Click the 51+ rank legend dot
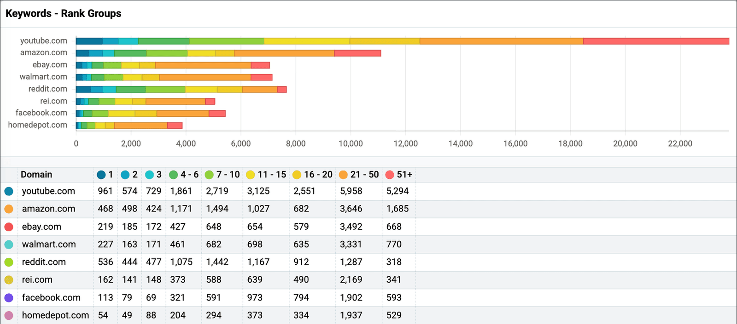Screen dimensions: 737x324 tap(390, 175)
